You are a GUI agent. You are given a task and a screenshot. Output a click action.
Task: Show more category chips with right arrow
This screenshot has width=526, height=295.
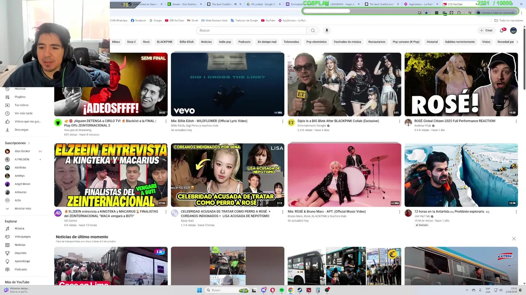(517, 42)
